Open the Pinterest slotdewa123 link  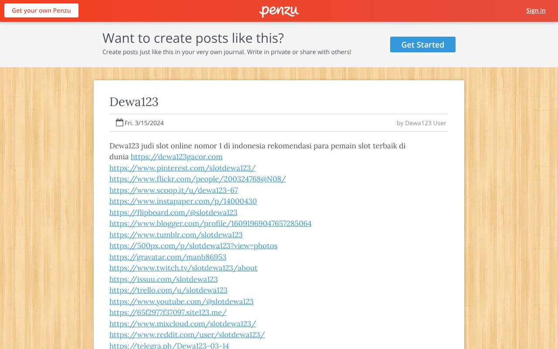click(182, 168)
